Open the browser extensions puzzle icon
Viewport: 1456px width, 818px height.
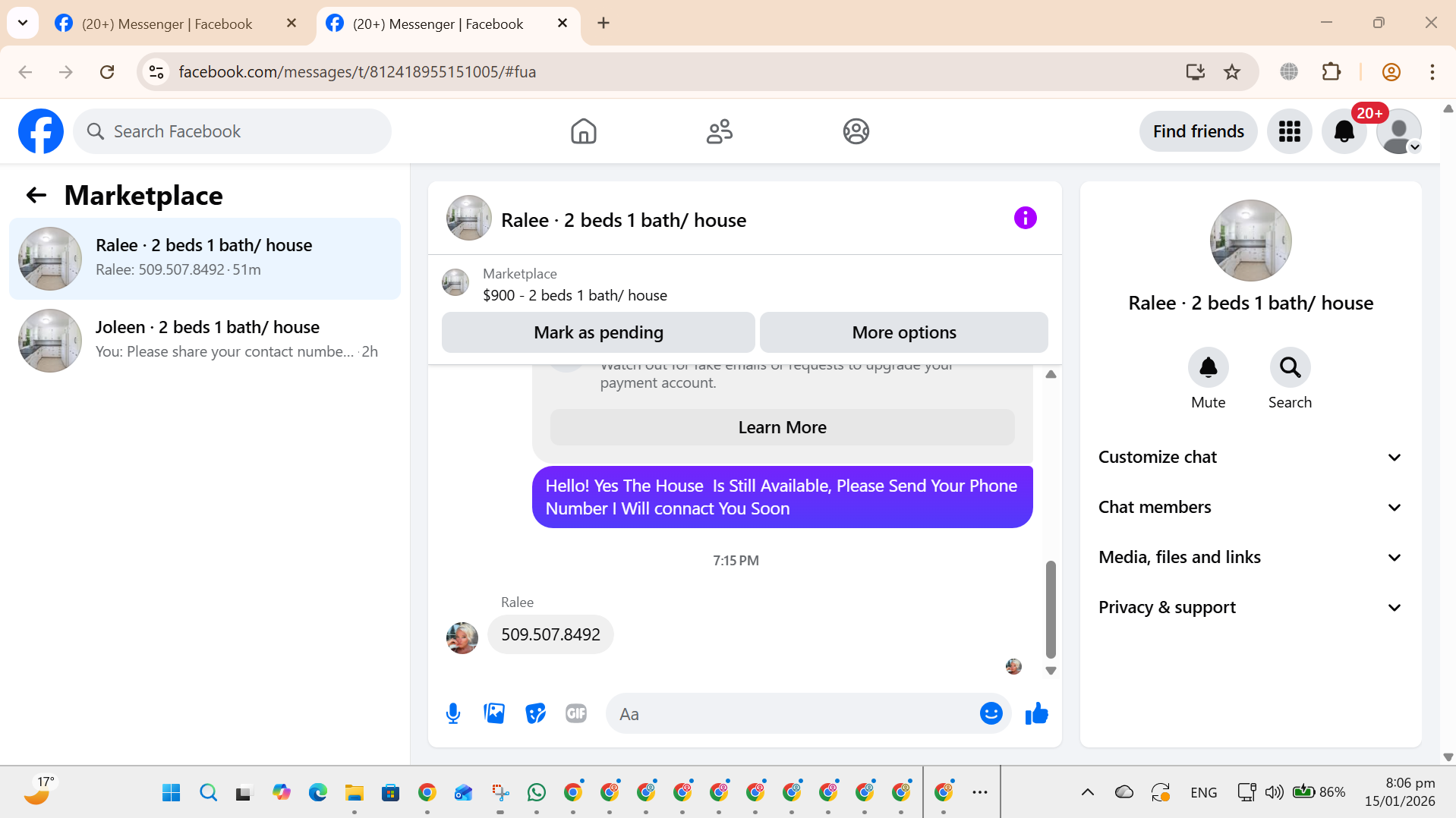(1331, 71)
